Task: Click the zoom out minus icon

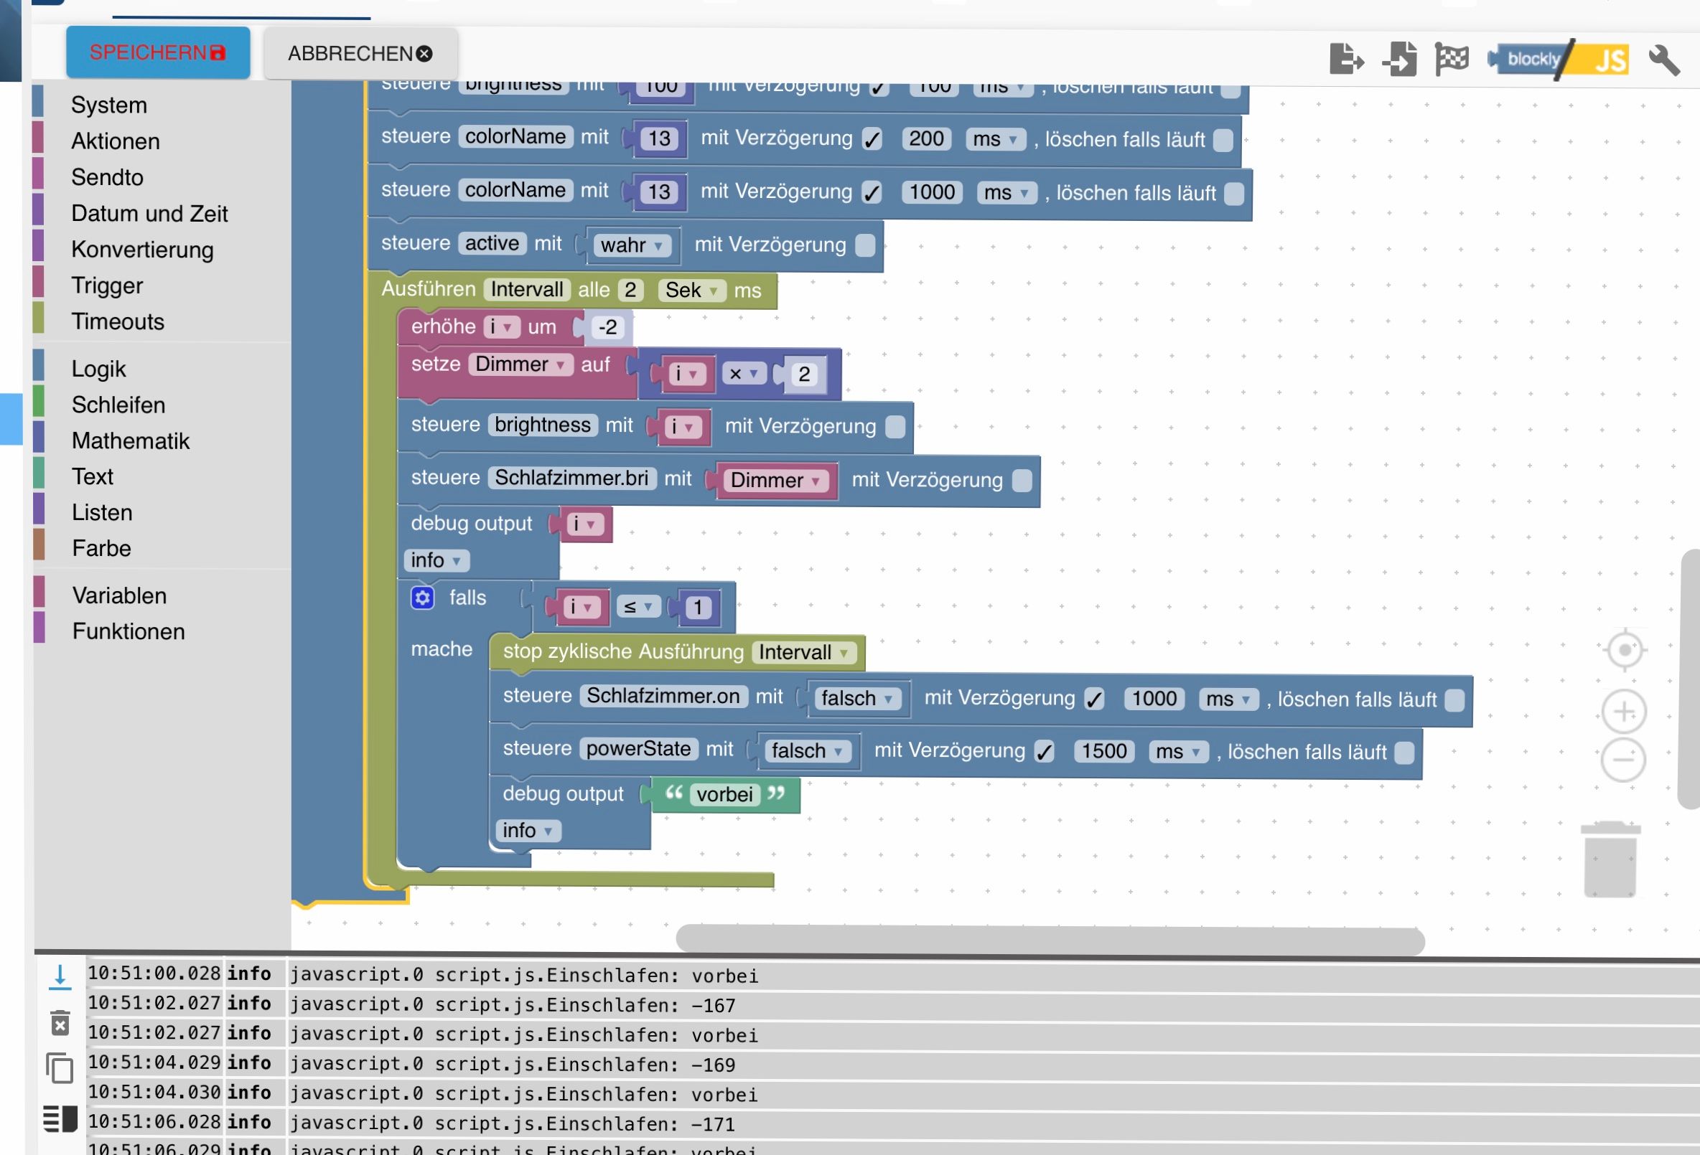Action: 1623,760
